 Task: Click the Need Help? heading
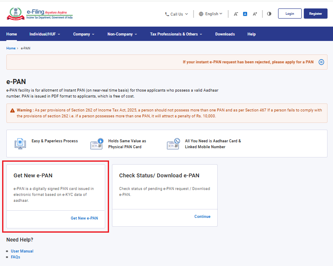tap(20, 240)
